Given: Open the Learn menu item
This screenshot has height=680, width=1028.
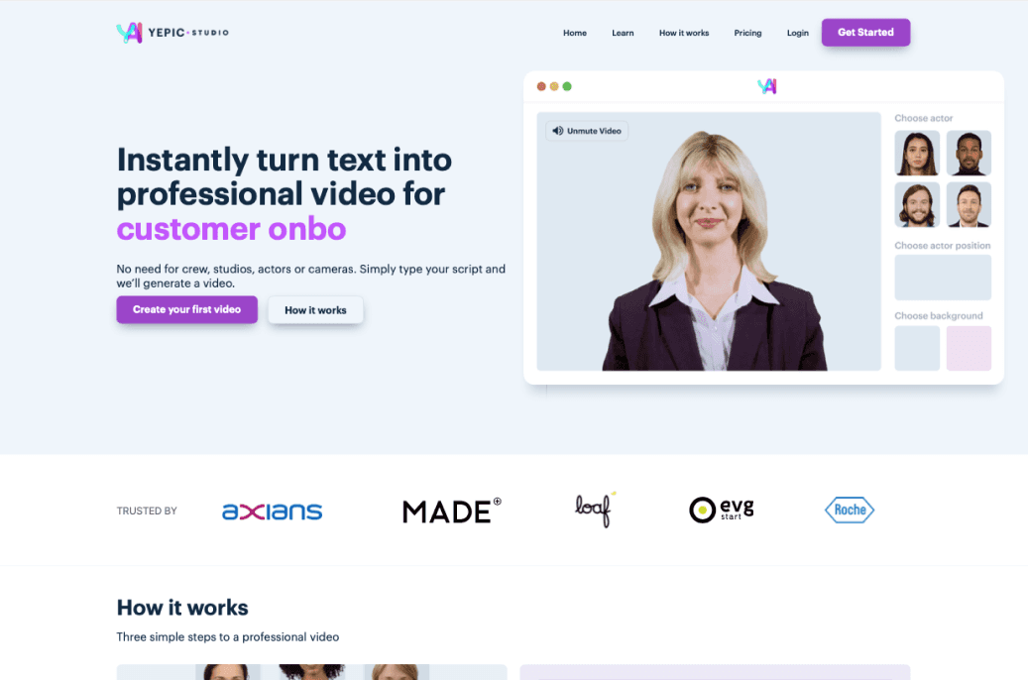Looking at the screenshot, I should pos(623,33).
